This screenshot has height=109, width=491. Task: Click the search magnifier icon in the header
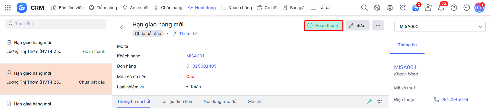364,8
